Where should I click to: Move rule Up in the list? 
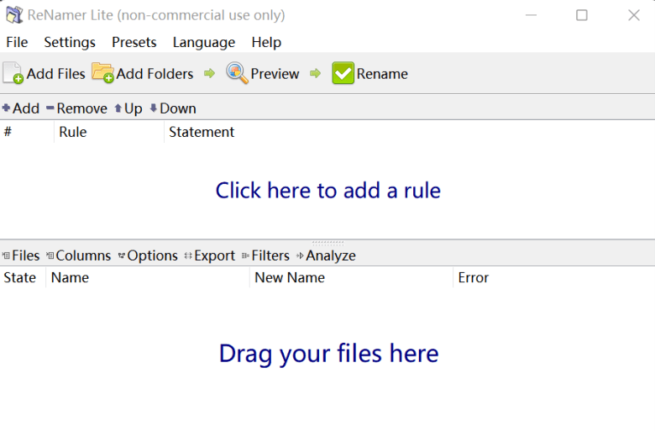128,108
